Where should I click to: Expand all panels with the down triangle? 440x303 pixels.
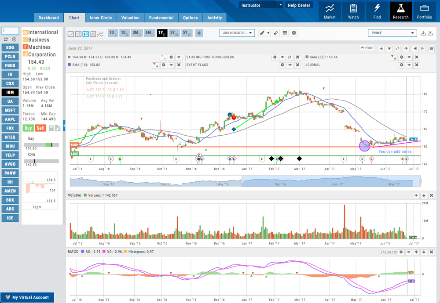click(x=389, y=48)
